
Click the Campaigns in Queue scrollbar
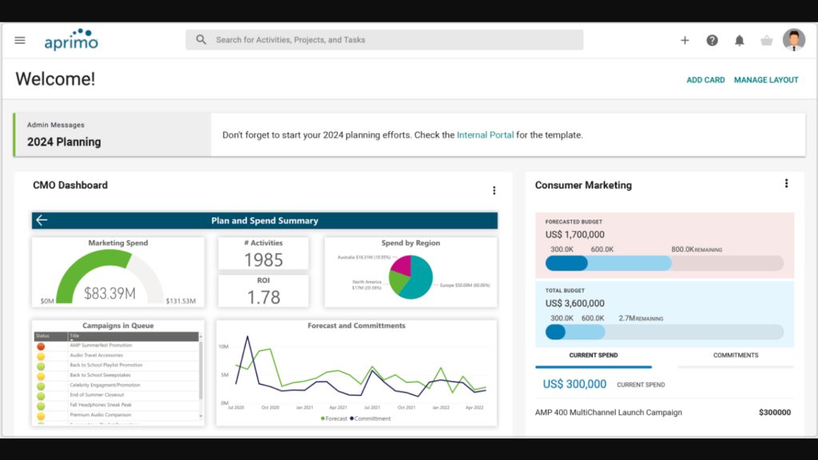click(200, 375)
